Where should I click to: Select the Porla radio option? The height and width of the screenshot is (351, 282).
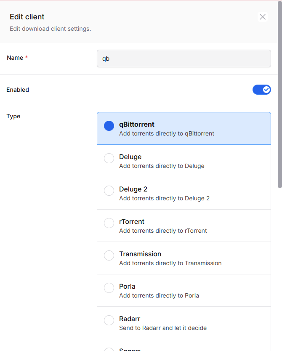click(109, 288)
